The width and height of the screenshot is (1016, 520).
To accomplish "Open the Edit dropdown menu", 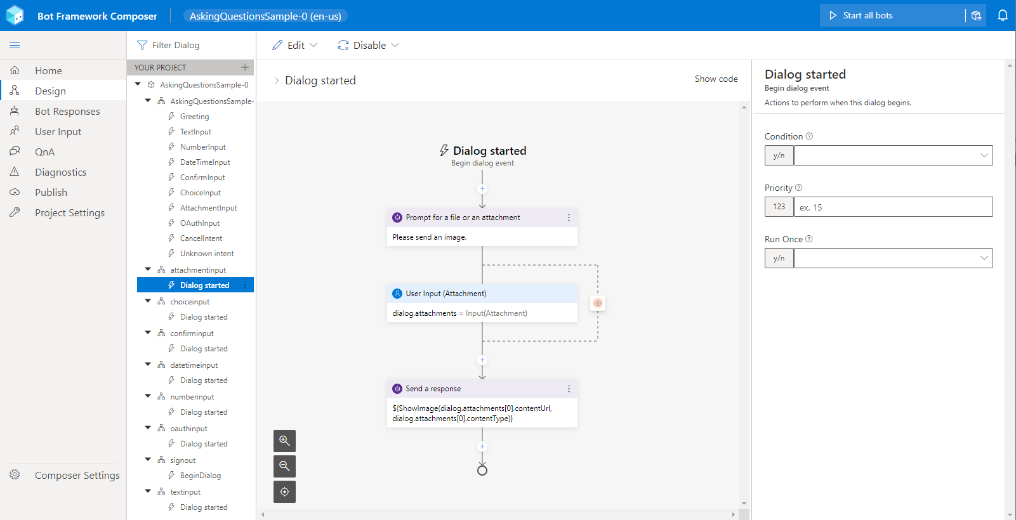I will pyautogui.click(x=295, y=45).
